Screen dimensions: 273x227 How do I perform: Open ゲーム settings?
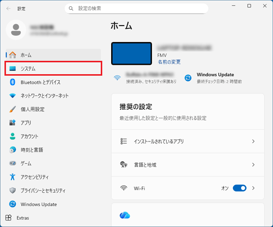53,163
